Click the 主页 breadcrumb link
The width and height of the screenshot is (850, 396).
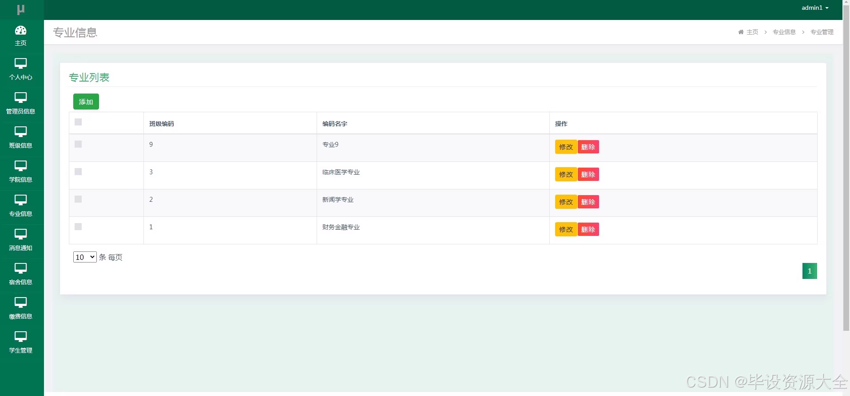752,32
